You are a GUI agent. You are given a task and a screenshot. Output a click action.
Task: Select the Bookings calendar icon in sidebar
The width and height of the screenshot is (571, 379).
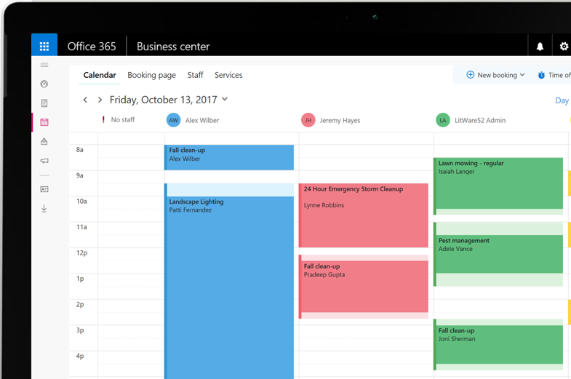tap(44, 122)
